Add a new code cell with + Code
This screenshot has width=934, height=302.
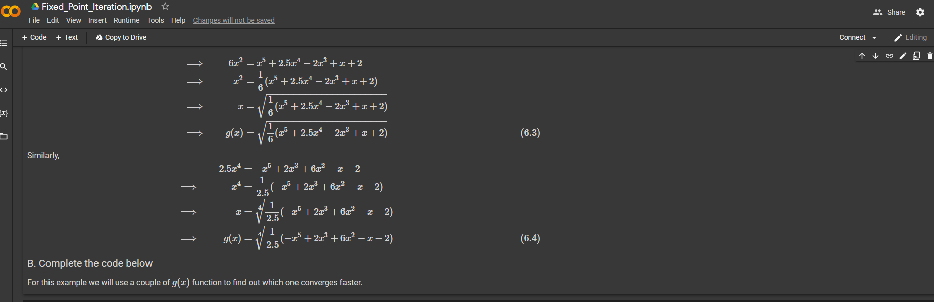[34, 37]
